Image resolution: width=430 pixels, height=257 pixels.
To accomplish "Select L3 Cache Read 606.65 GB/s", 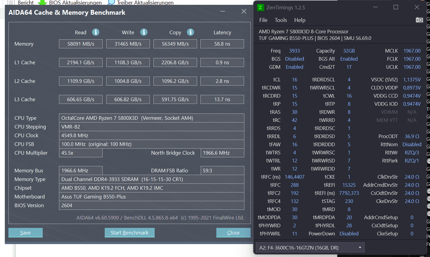I will (81, 99).
